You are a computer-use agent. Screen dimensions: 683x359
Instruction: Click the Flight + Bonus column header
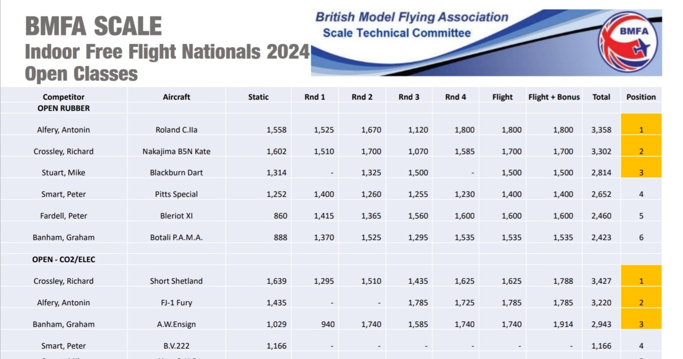[x=554, y=97]
